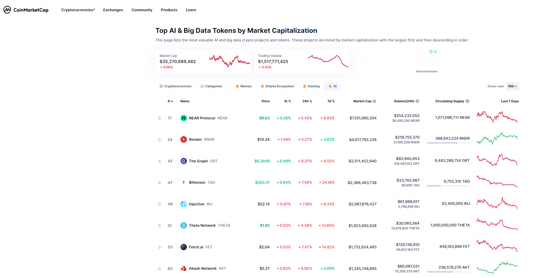Open the Render RNDR coin page
This screenshot has height=278, width=539.
coord(202,139)
